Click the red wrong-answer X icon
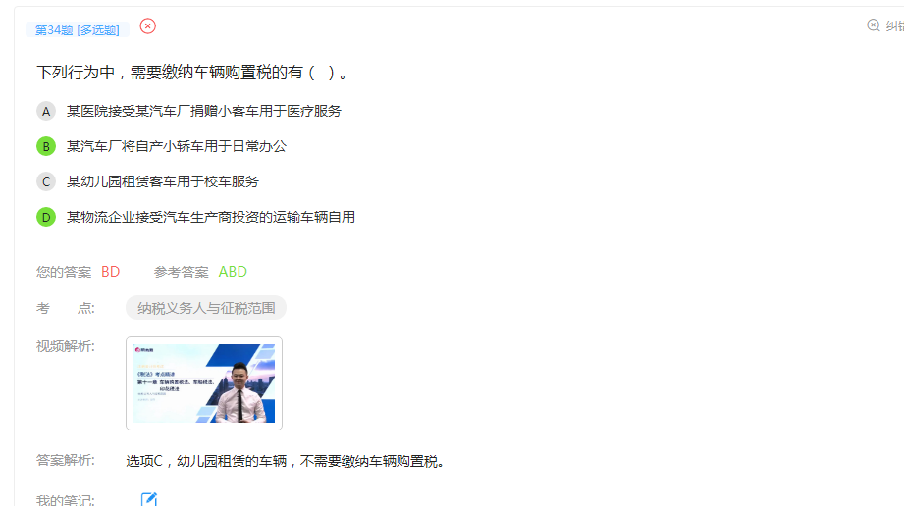This screenshot has width=904, height=506. tap(147, 26)
